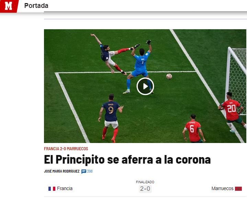The image size is (247, 198).
Task: Select the Francia team name
Action: coord(65,188)
